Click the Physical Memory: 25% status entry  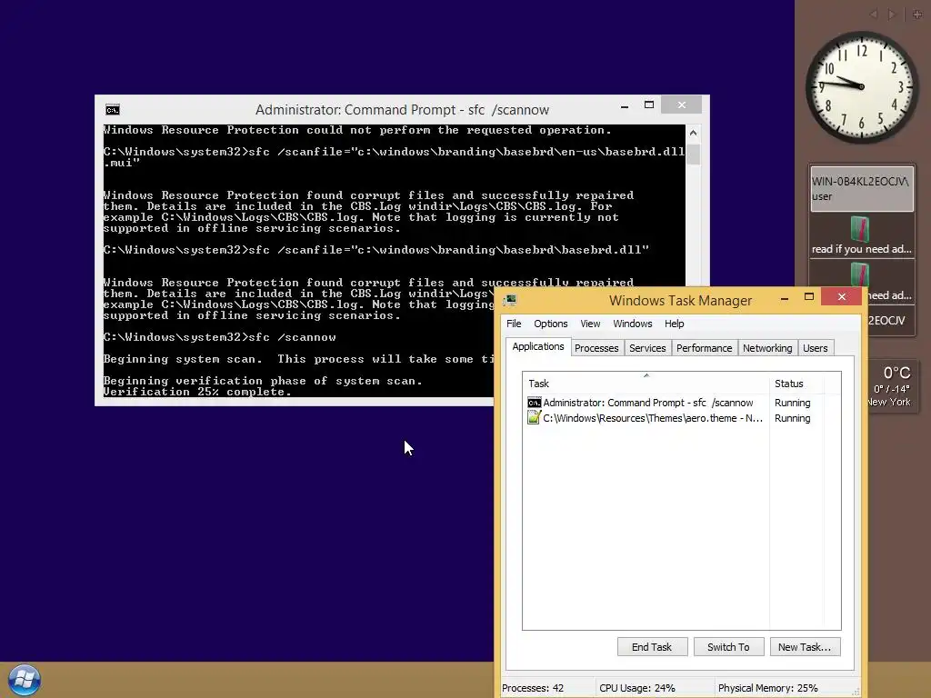click(767, 688)
